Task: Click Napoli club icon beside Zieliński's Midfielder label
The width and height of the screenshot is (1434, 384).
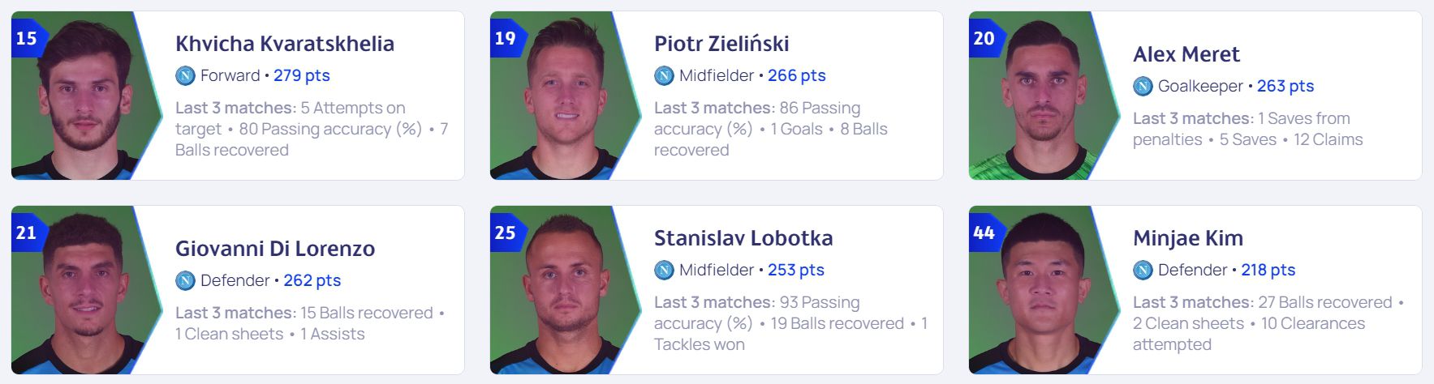Action: pos(664,75)
